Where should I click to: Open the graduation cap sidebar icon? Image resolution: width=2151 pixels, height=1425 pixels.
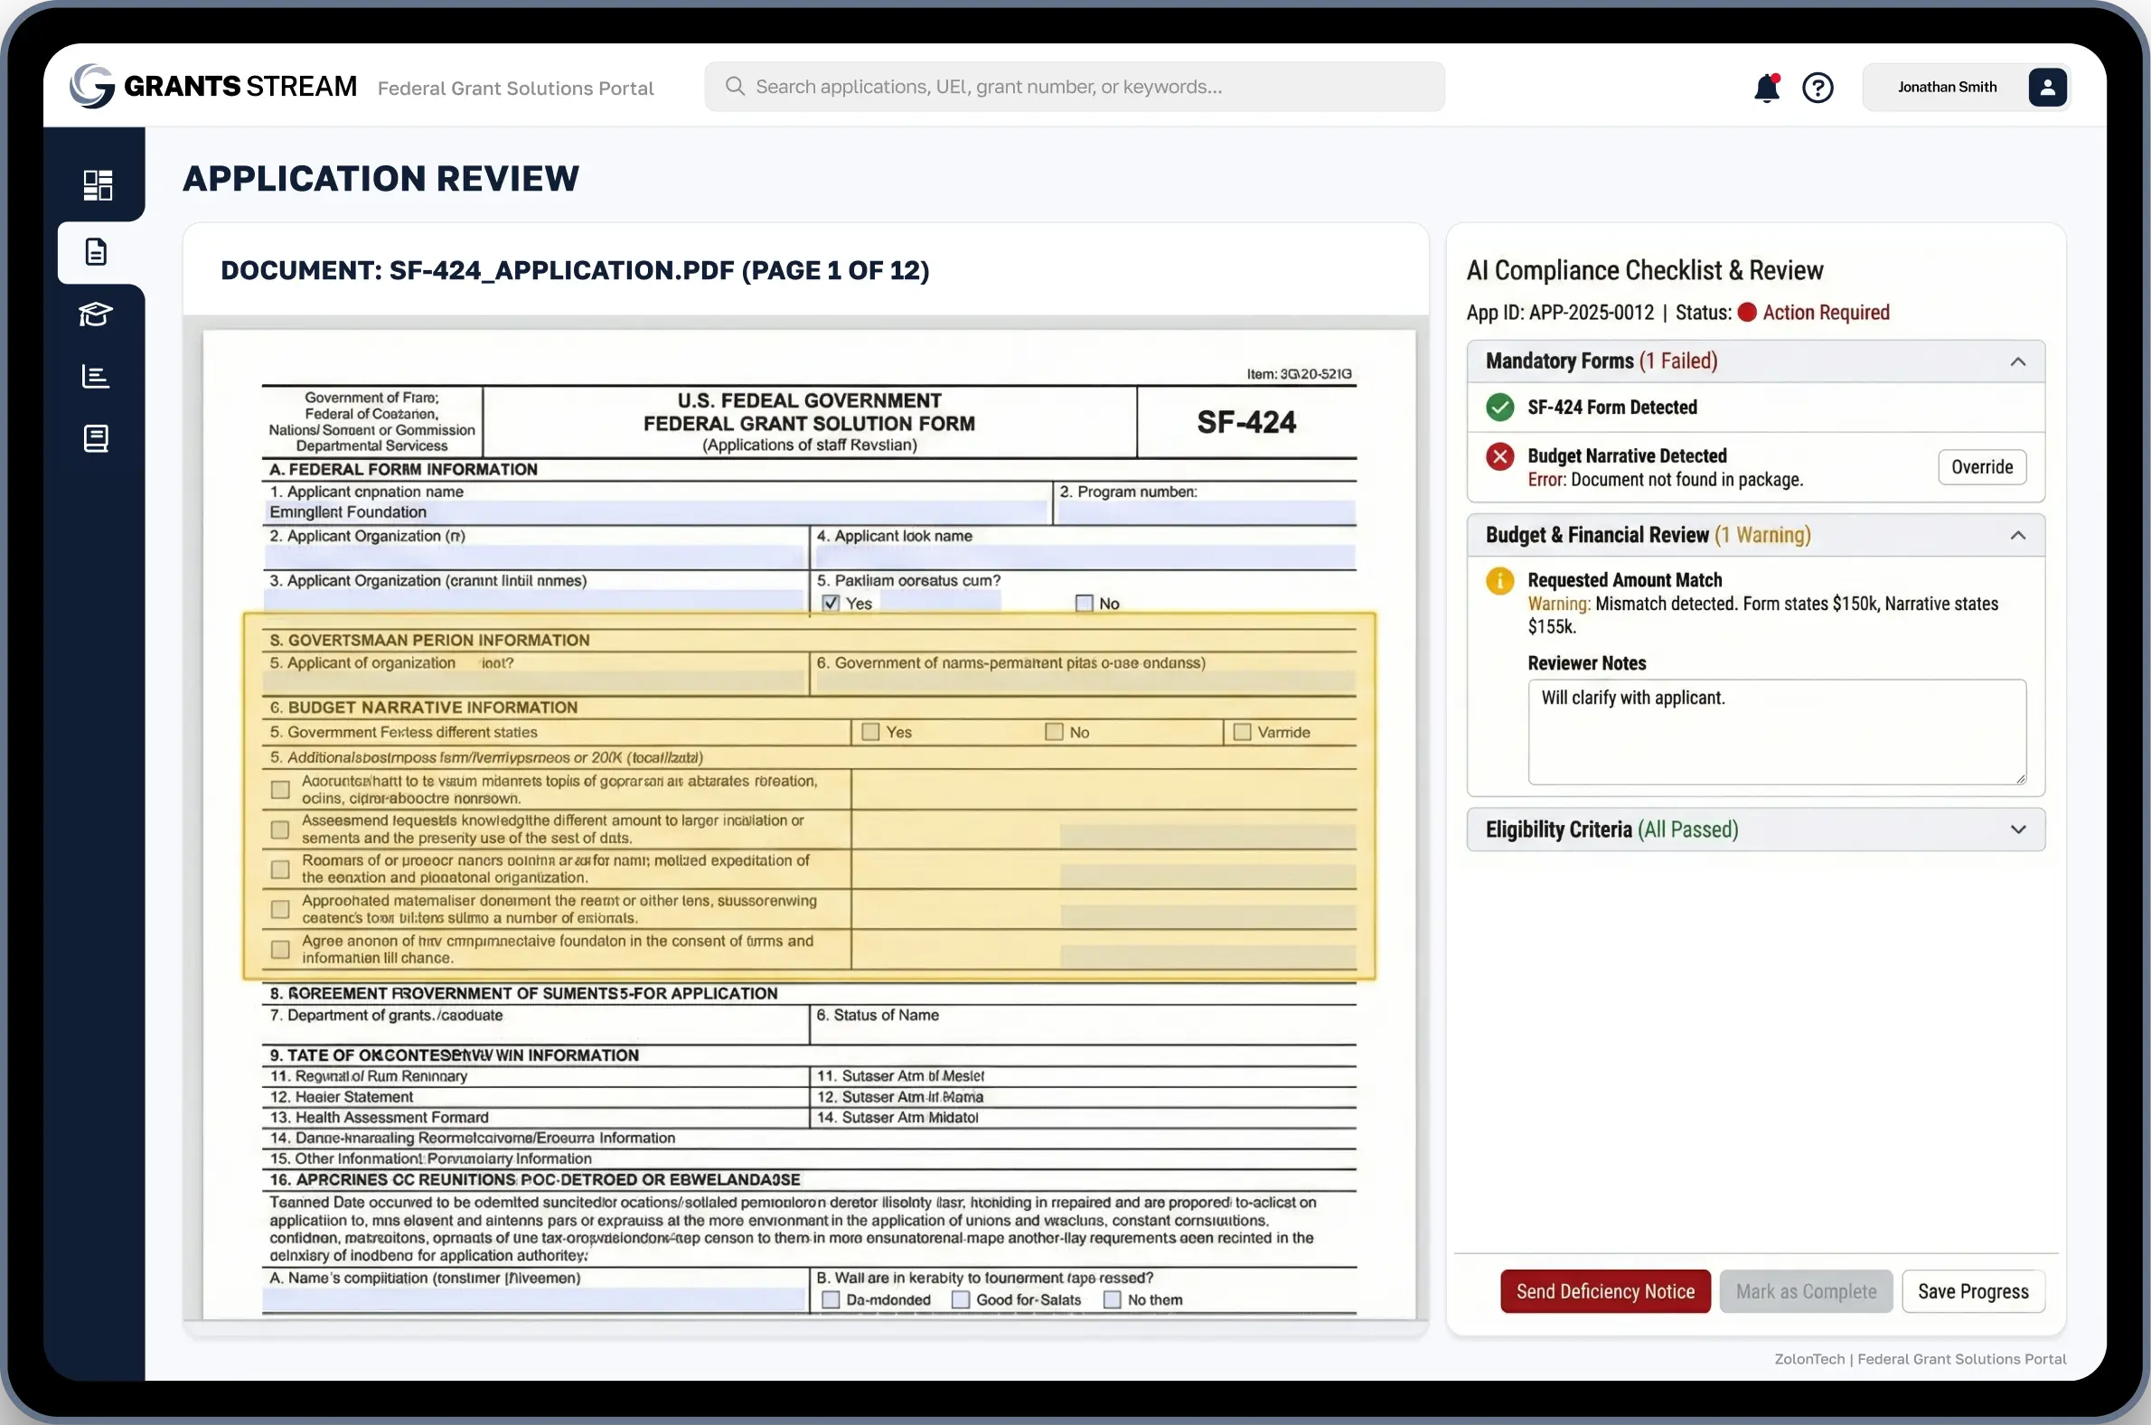click(x=96, y=314)
